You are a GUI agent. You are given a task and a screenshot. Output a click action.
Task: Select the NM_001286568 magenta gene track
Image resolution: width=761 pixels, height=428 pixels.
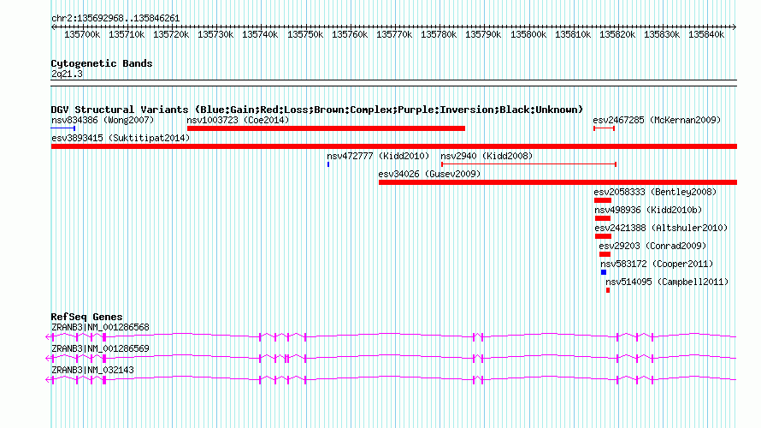pos(391,336)
